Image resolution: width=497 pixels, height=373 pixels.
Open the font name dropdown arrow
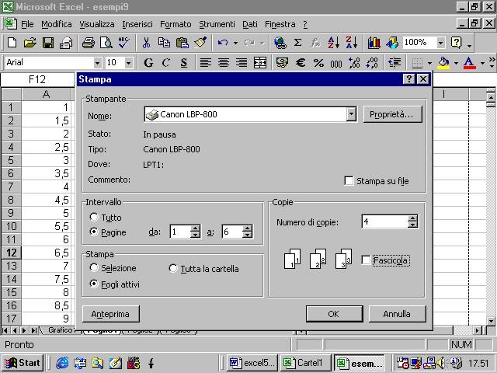pyautogui.click(x=97, y=63)
